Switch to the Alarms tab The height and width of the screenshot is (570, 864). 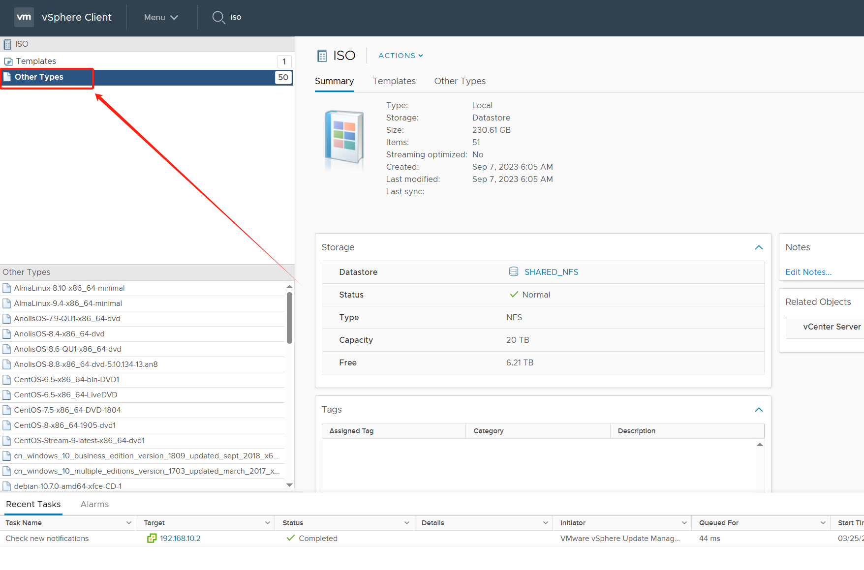tap(94, 504)
